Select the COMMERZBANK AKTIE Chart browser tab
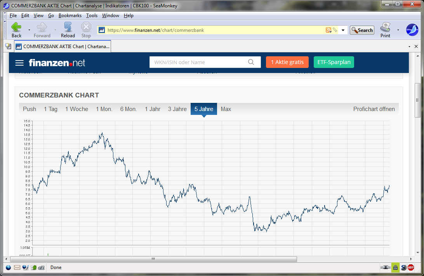This screenshot has width=424, height=276. pyautogui.click(x=63, y=47)
